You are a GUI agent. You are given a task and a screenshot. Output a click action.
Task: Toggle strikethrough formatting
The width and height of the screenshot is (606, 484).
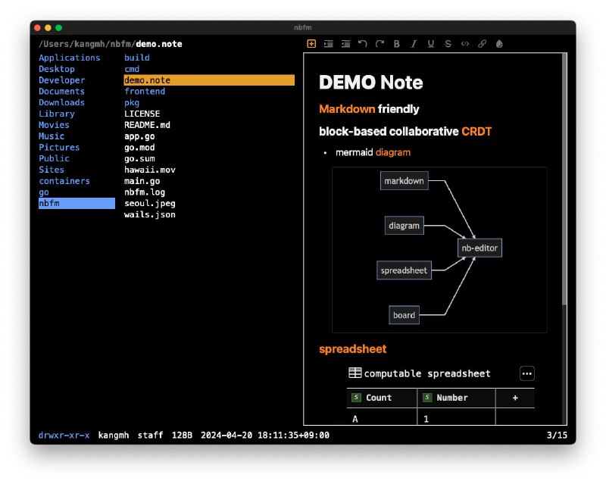448,44
